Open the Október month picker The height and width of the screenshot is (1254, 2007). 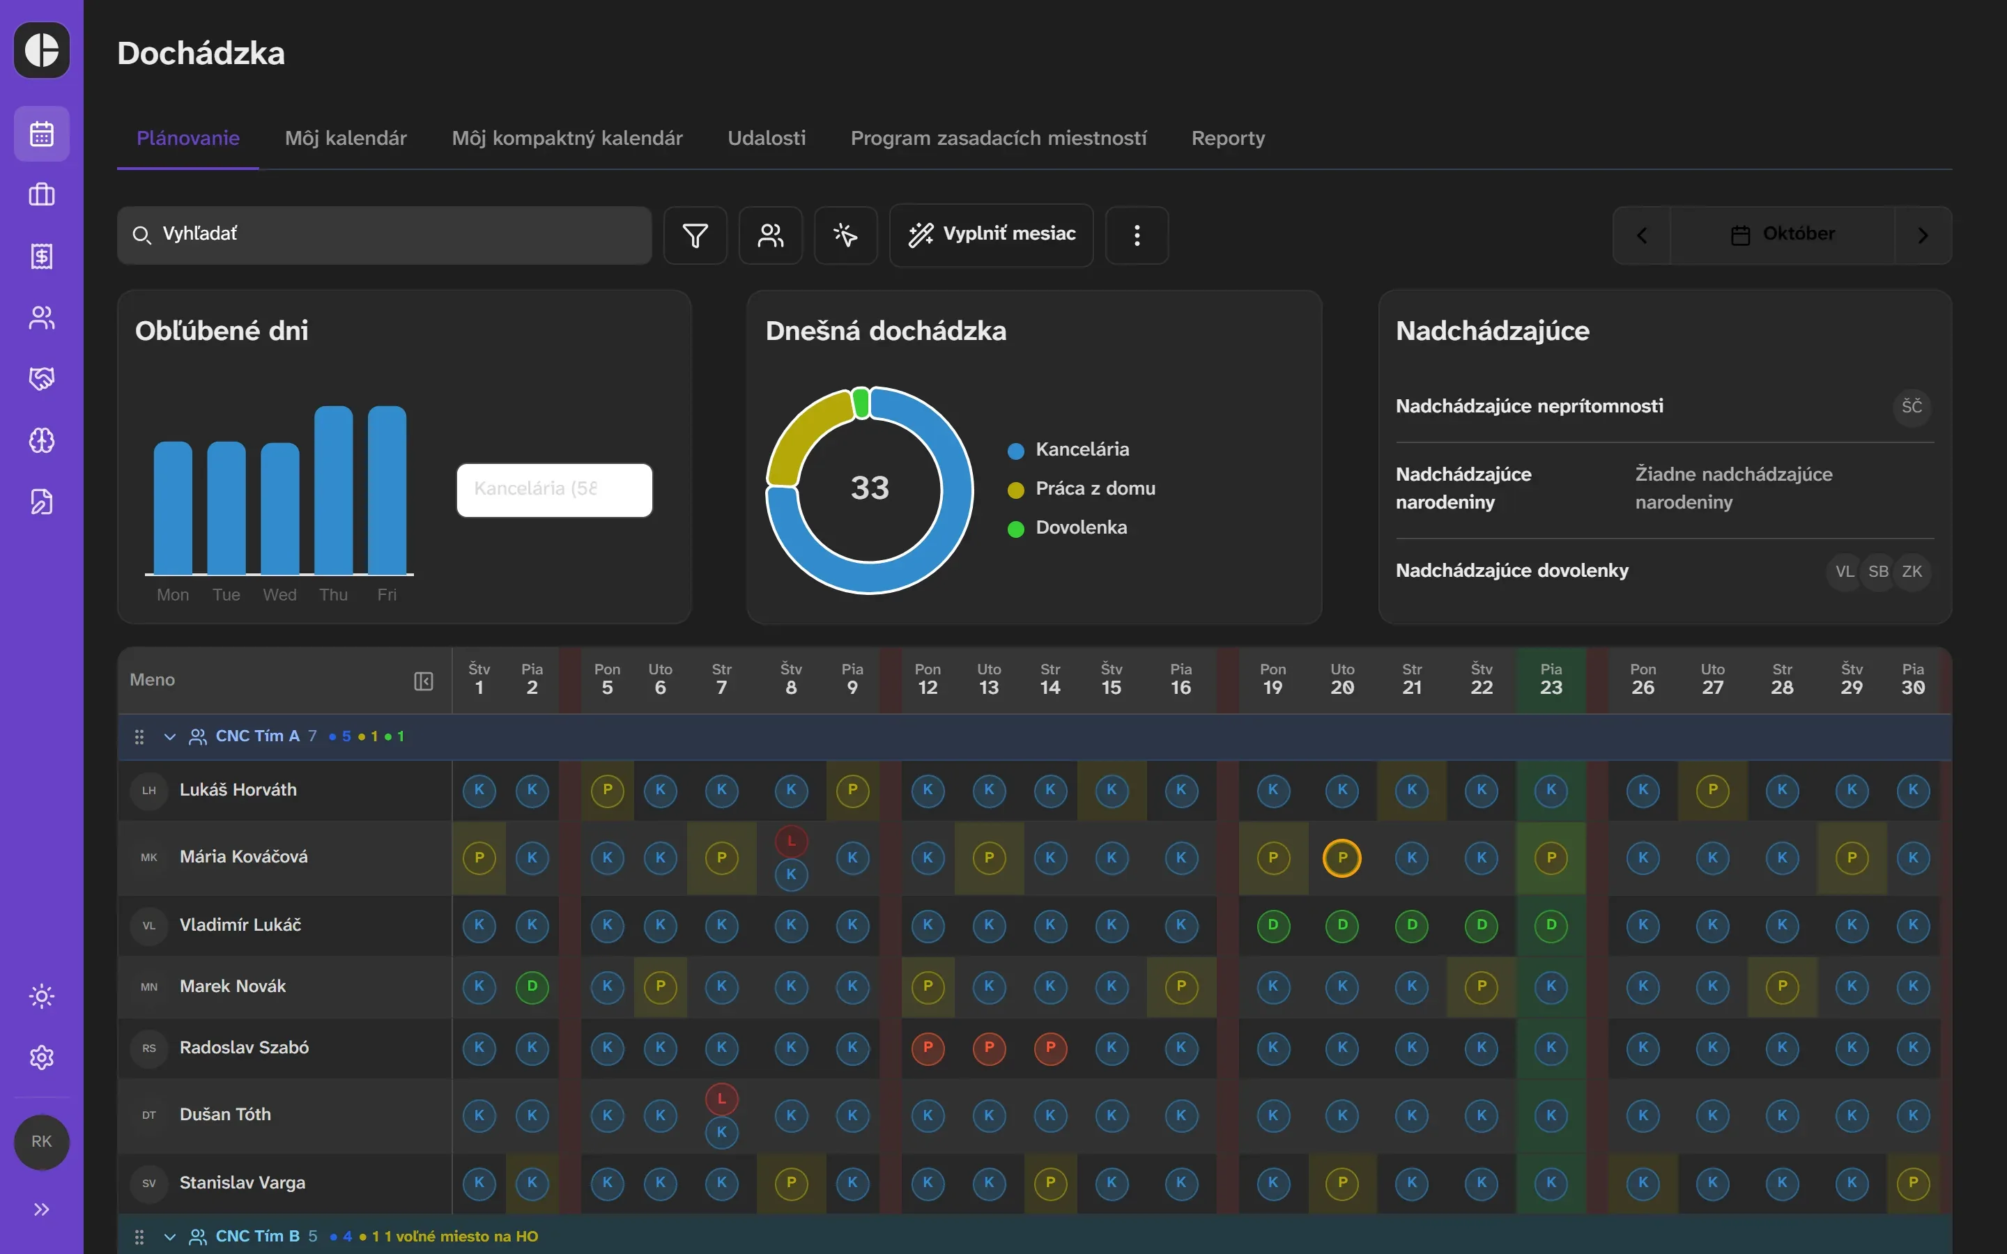[x=1782, y=235]
